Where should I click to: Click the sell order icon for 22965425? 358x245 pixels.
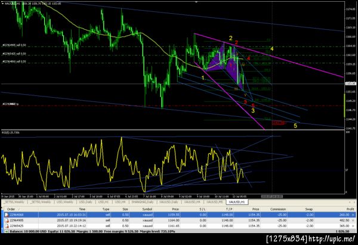(x=7, y=226)
